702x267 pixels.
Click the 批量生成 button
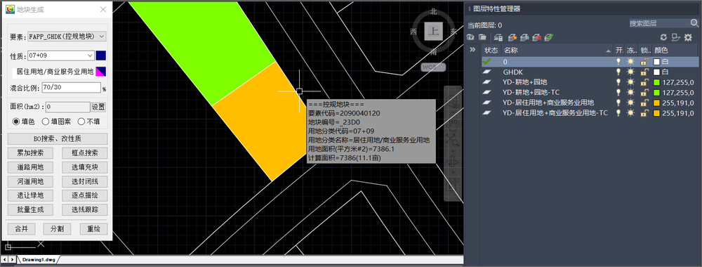tap(30, 209)
